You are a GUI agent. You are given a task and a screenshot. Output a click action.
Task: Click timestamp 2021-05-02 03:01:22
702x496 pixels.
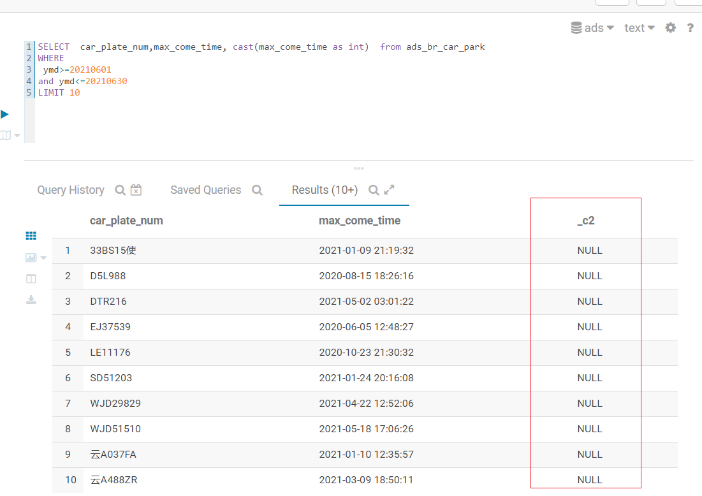pyautogui.click(x=366, y=302)
